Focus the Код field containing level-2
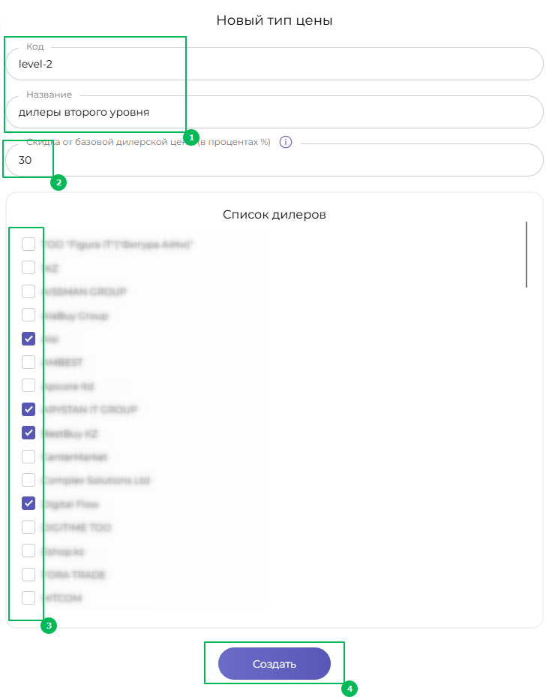546x700 pixels. (x=274, y=64)
